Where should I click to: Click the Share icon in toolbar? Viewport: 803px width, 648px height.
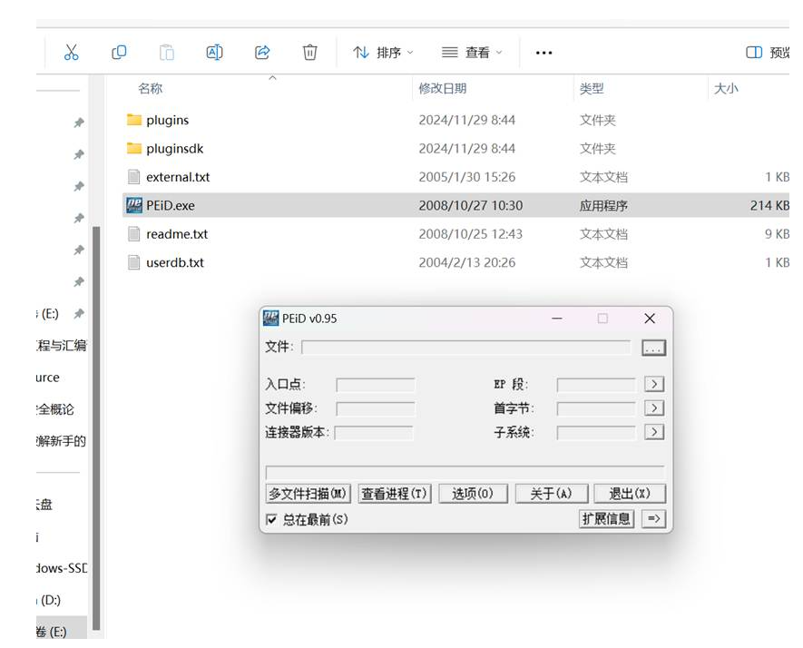click(x=262, y=53)
